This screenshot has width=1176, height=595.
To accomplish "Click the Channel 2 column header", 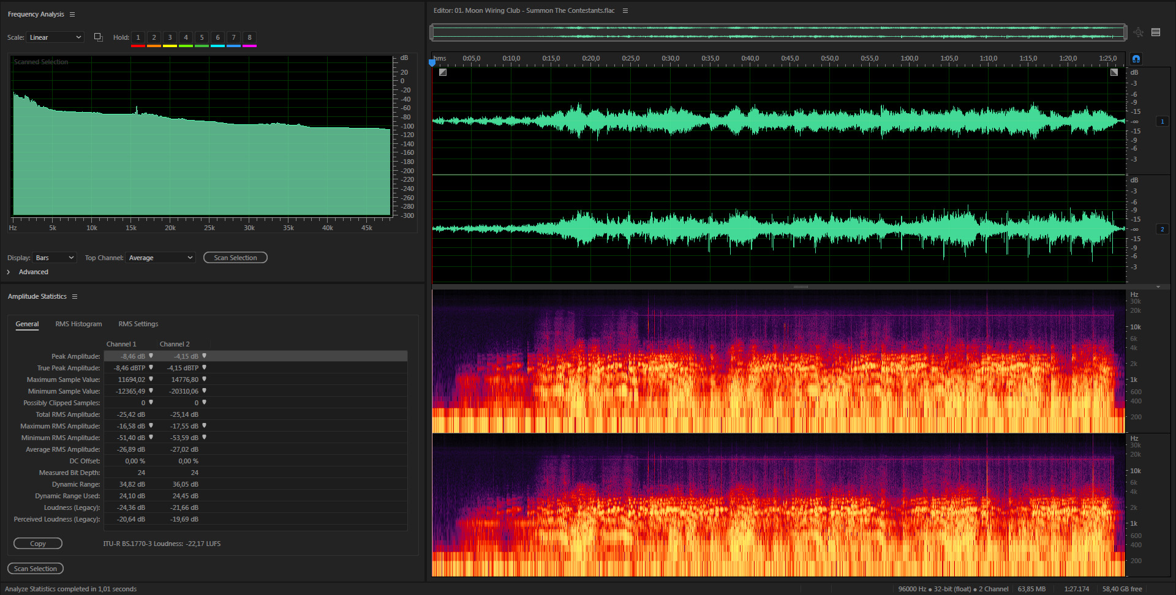I will tap(175, 344).
